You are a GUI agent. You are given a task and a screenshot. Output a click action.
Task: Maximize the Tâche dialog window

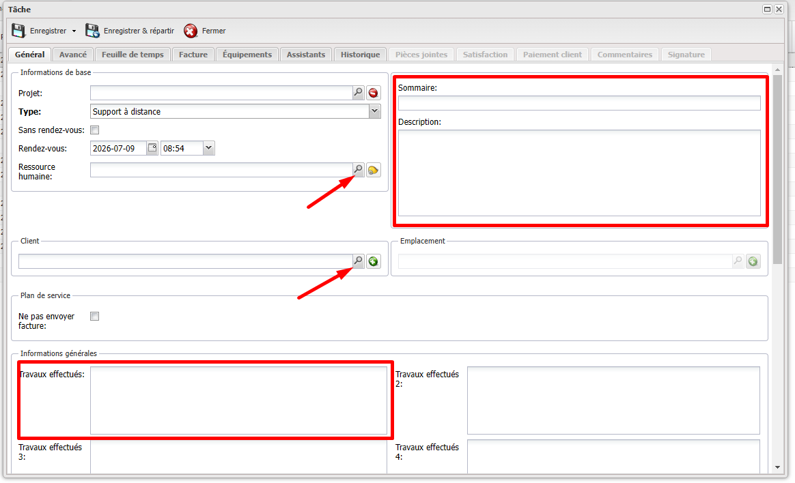[768, 9]
